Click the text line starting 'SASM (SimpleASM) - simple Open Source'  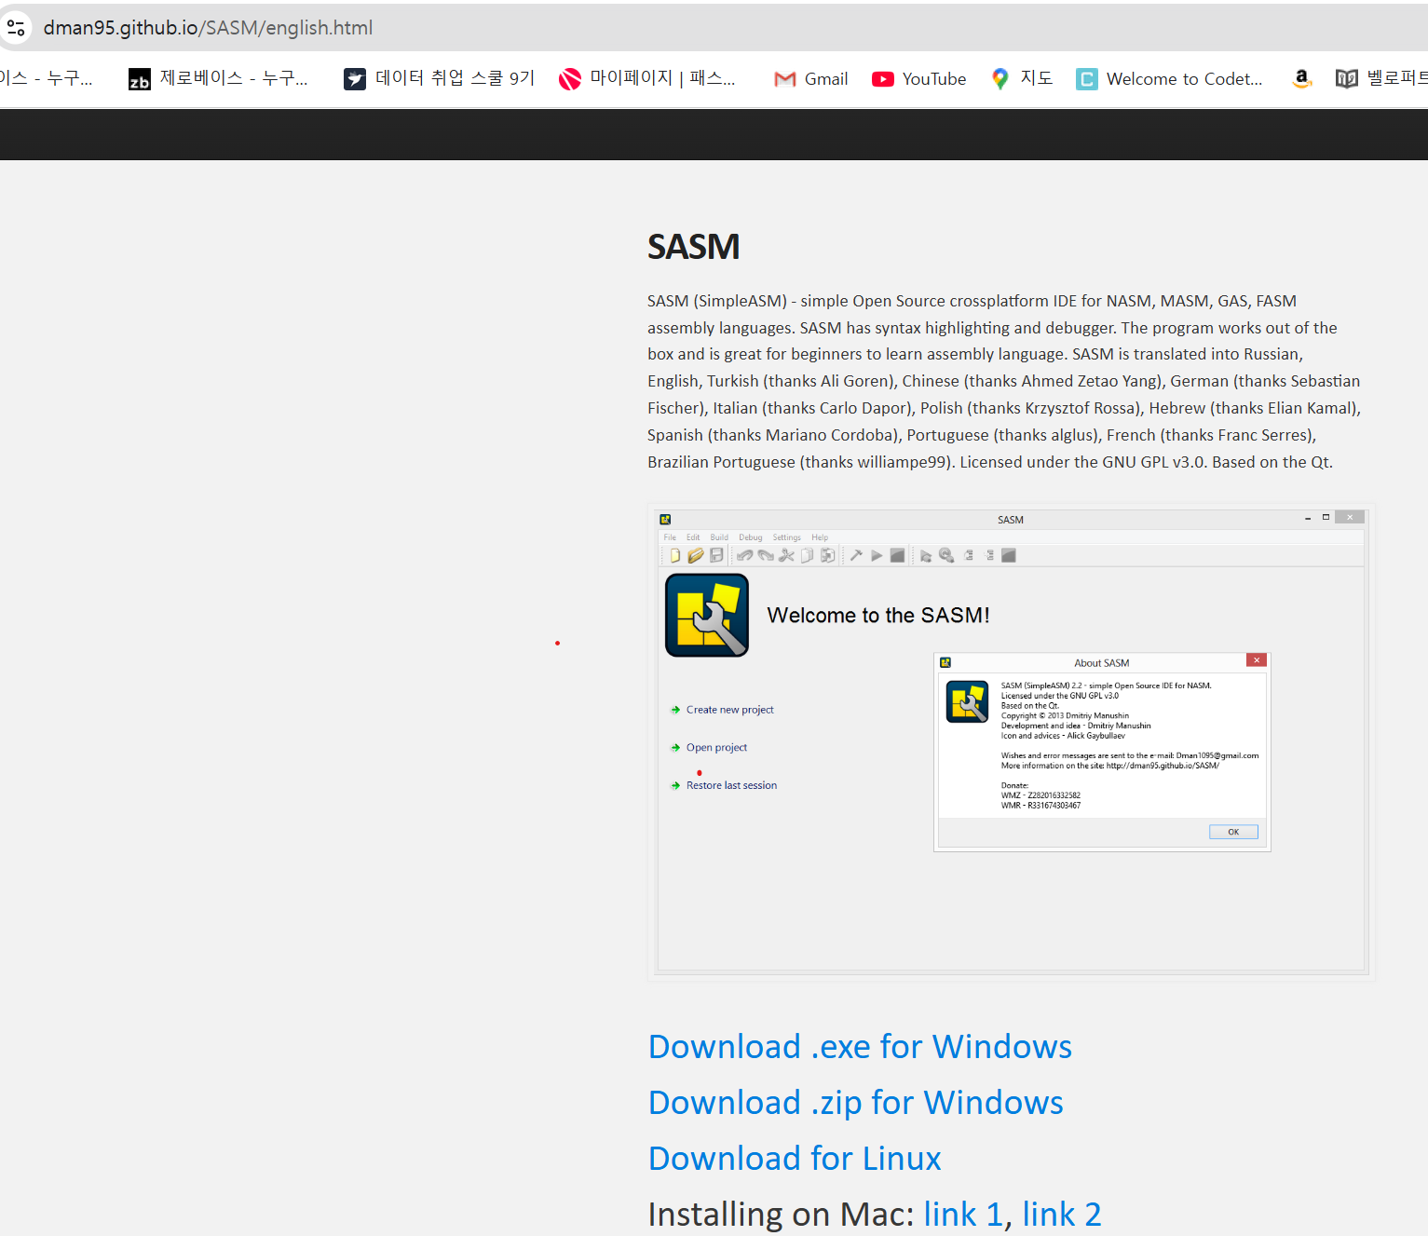pos(972,301)
